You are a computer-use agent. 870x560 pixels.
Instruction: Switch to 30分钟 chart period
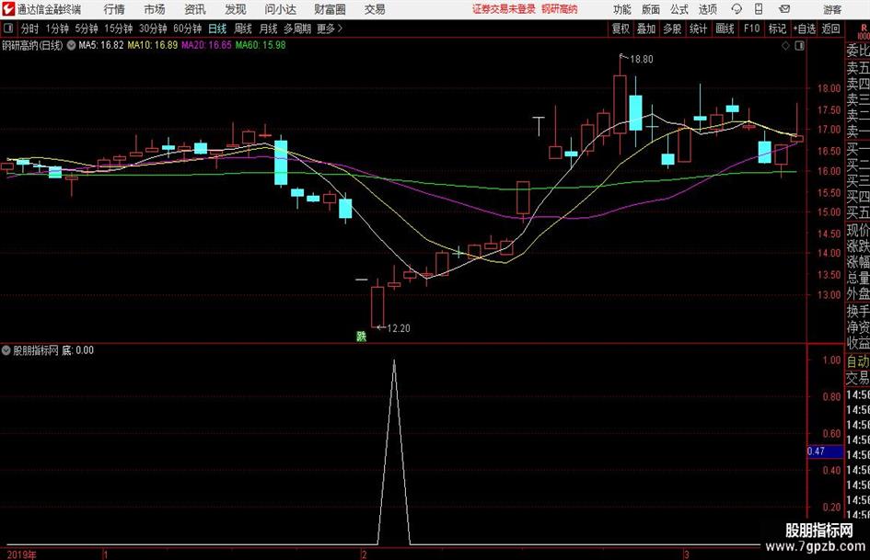pos(153,29)
